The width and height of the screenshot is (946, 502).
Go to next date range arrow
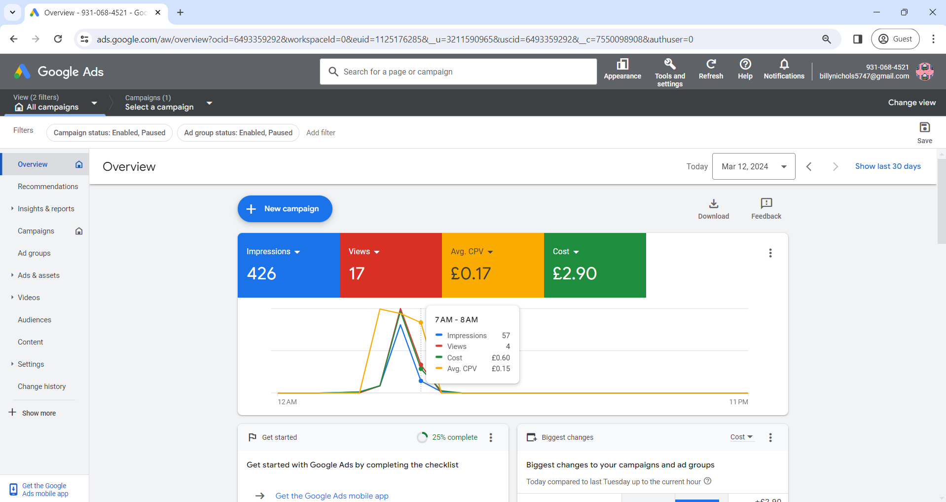point(836,166)
